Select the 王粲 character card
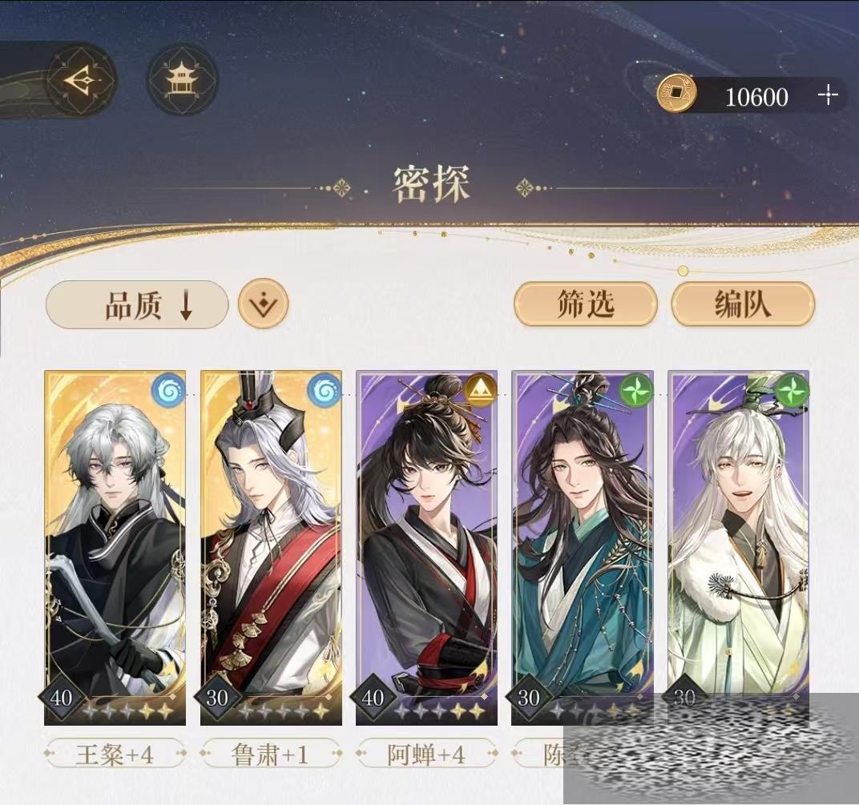This screenshot has width=859, height=805. pyautogui.click(x=115, y=548)
